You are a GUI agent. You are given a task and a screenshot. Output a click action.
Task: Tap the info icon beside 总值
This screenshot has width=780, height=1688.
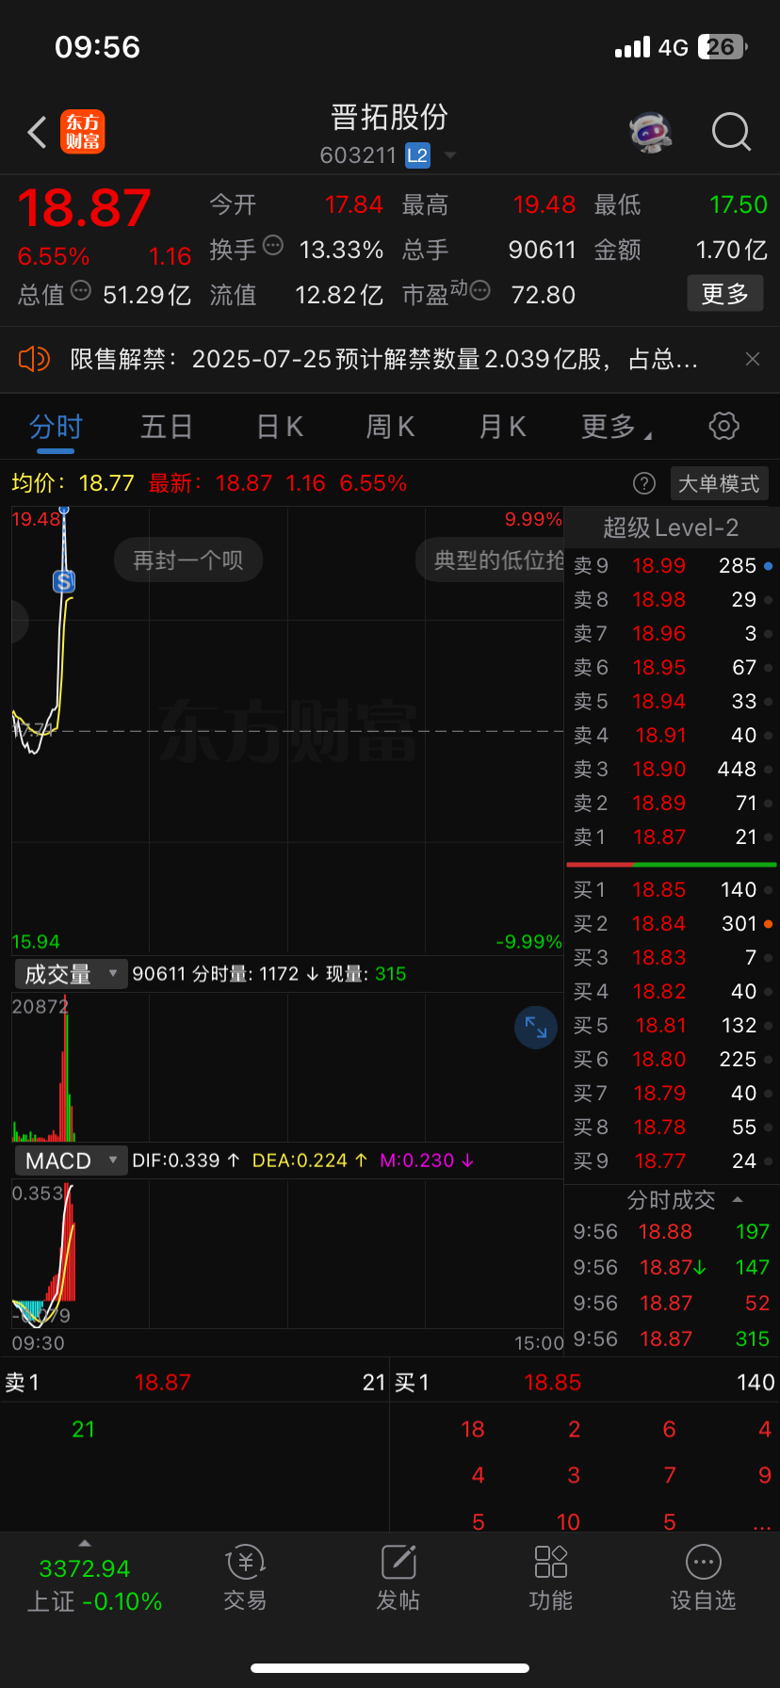(x=81, y=291)
